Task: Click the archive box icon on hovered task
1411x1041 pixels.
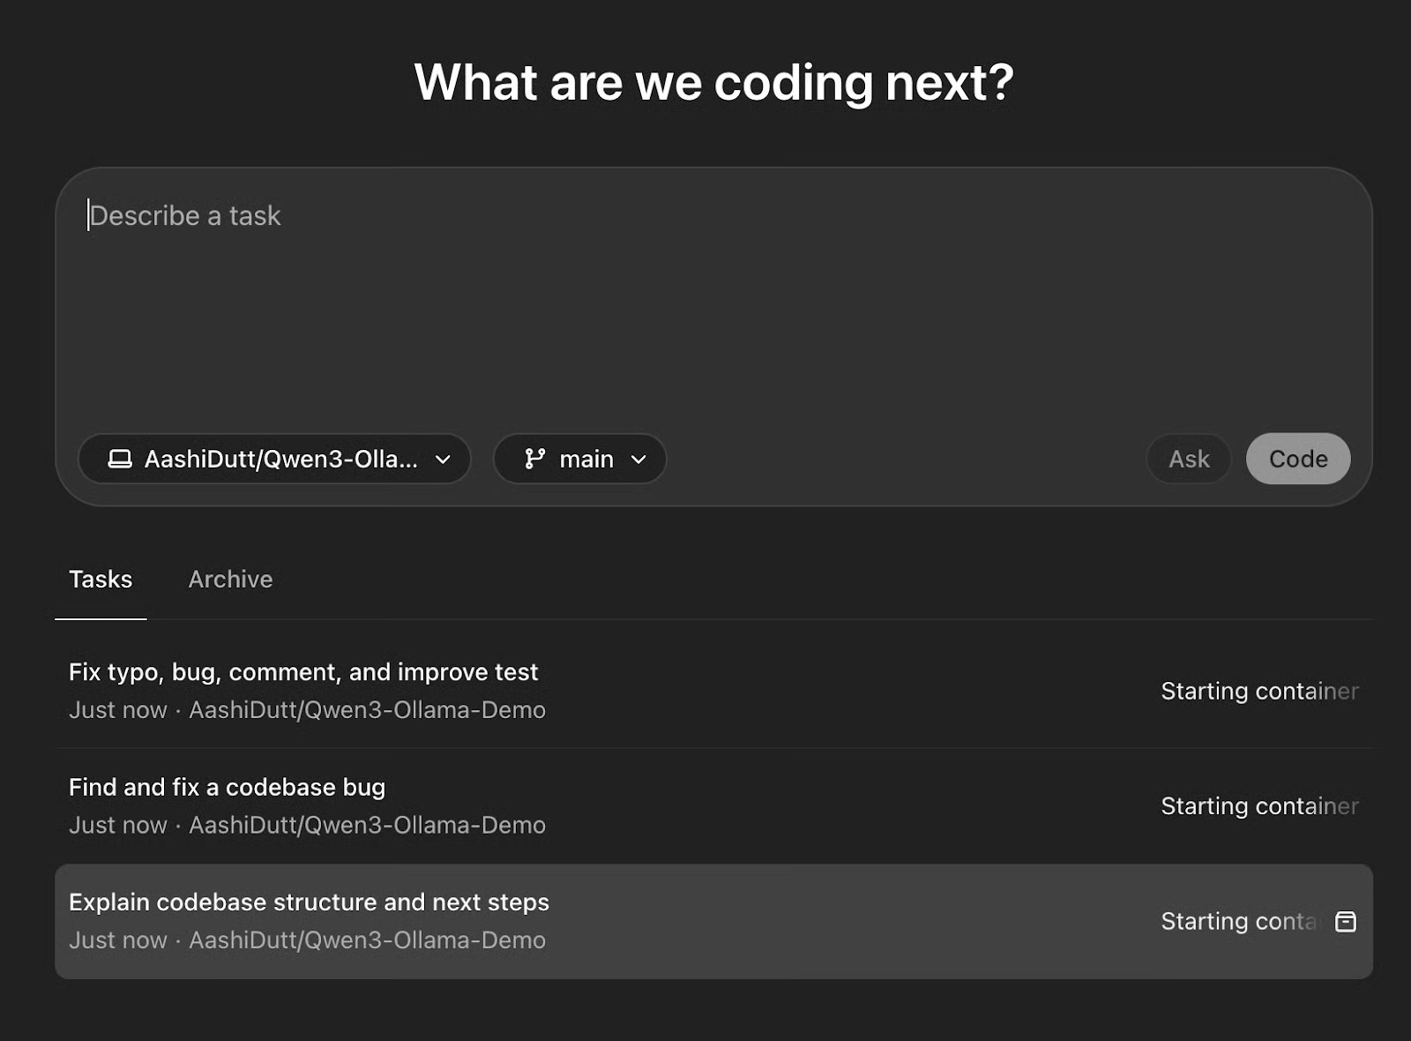Action: pos(1347,923)
